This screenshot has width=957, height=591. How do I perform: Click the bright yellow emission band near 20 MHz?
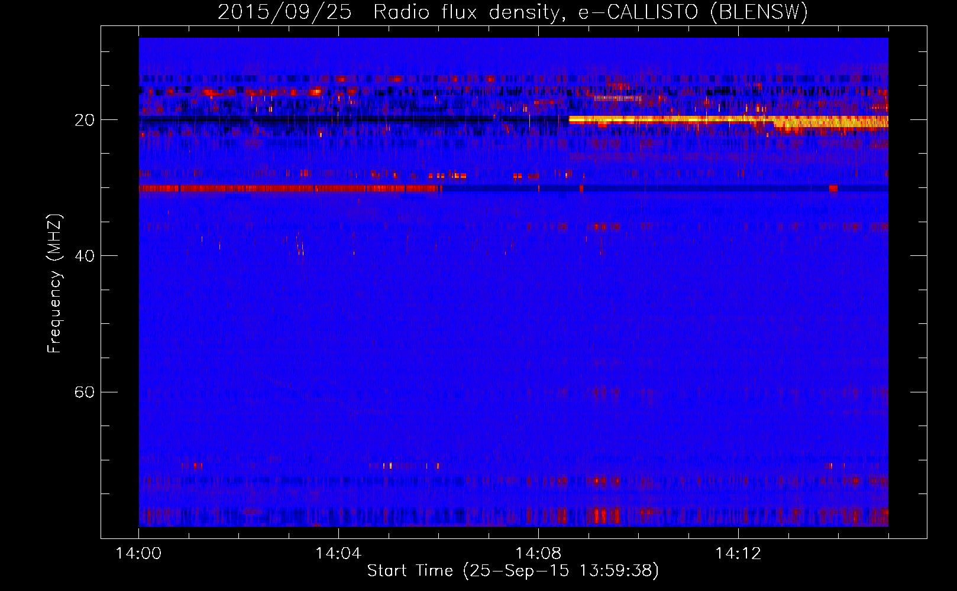728,121
